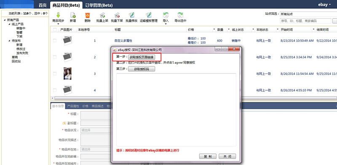Switch to the 订单管理(Beta) tab
Image resolution: width=337 pixels, height=165 pixels.
pyautogui.click(x=99, y=5)
